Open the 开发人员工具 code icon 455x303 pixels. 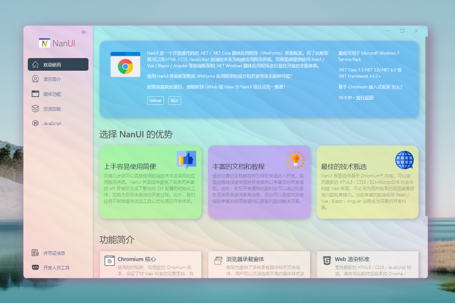(36, 267)
